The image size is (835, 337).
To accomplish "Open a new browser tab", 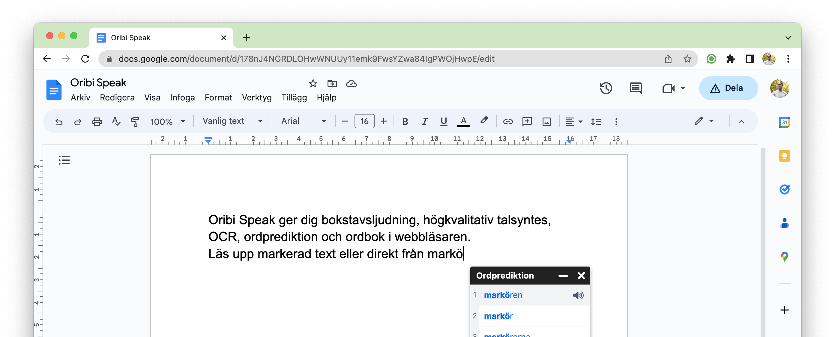I will tap(246, 38).
